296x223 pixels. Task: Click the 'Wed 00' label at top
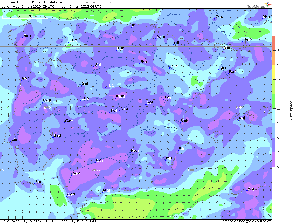coord(91,2)
